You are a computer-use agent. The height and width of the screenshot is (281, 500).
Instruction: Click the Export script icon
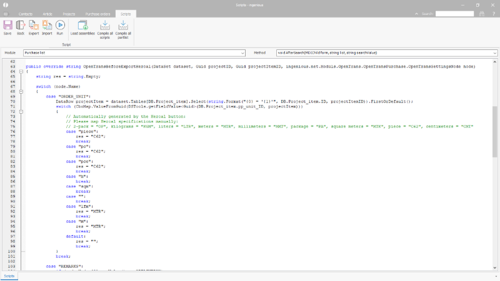coord(34,26)
